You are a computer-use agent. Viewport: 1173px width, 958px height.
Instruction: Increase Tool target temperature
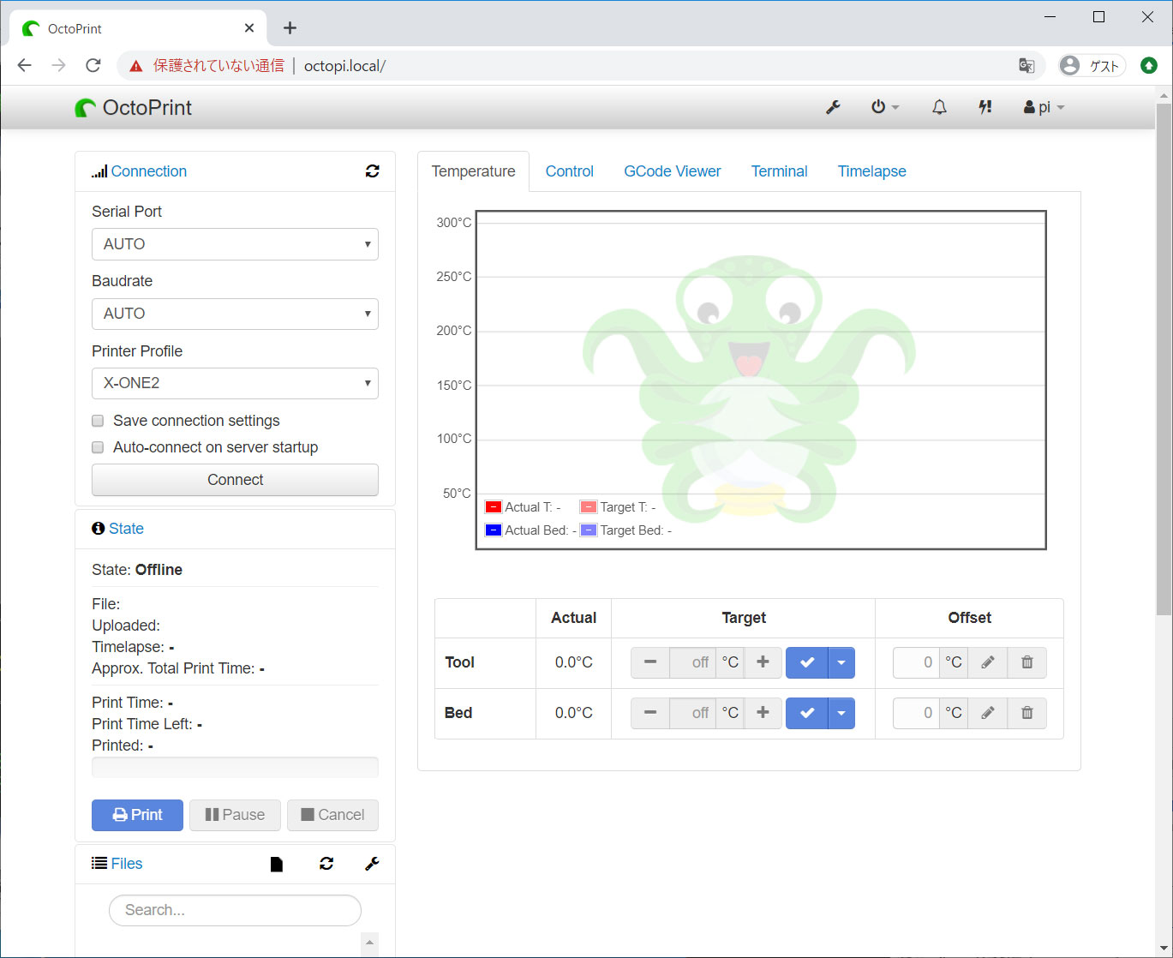(x=763, y=662)
